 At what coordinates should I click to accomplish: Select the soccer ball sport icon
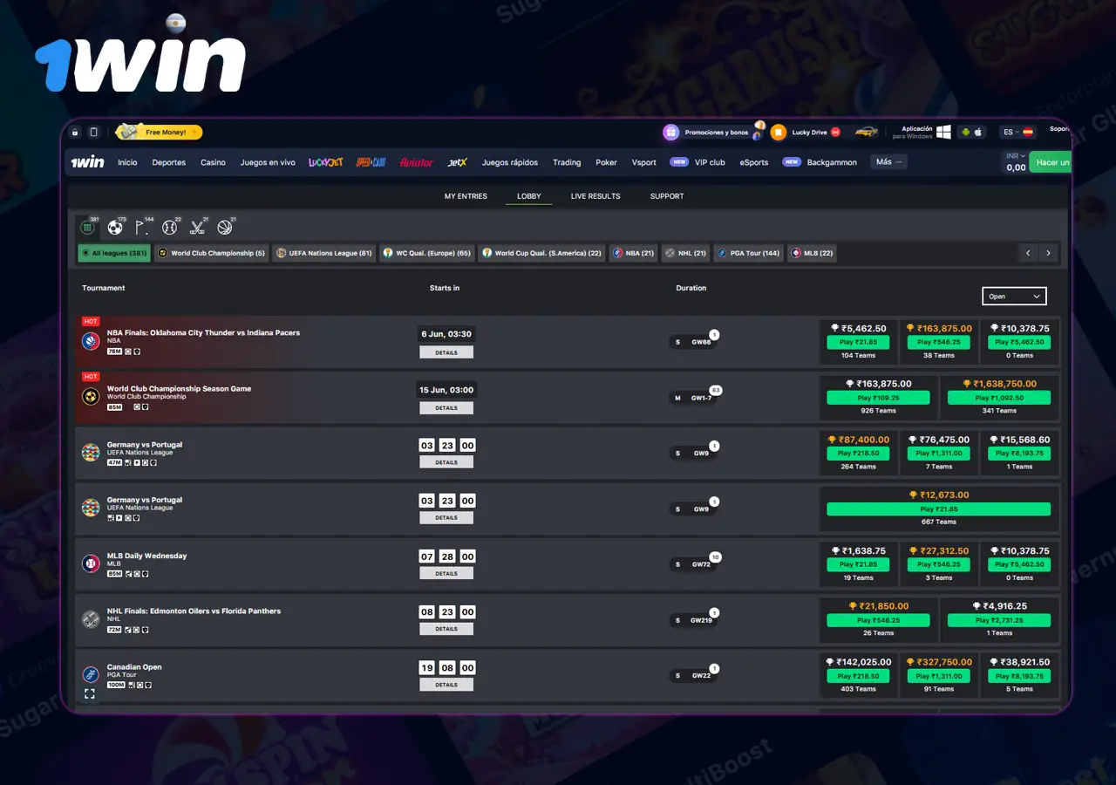114,227
